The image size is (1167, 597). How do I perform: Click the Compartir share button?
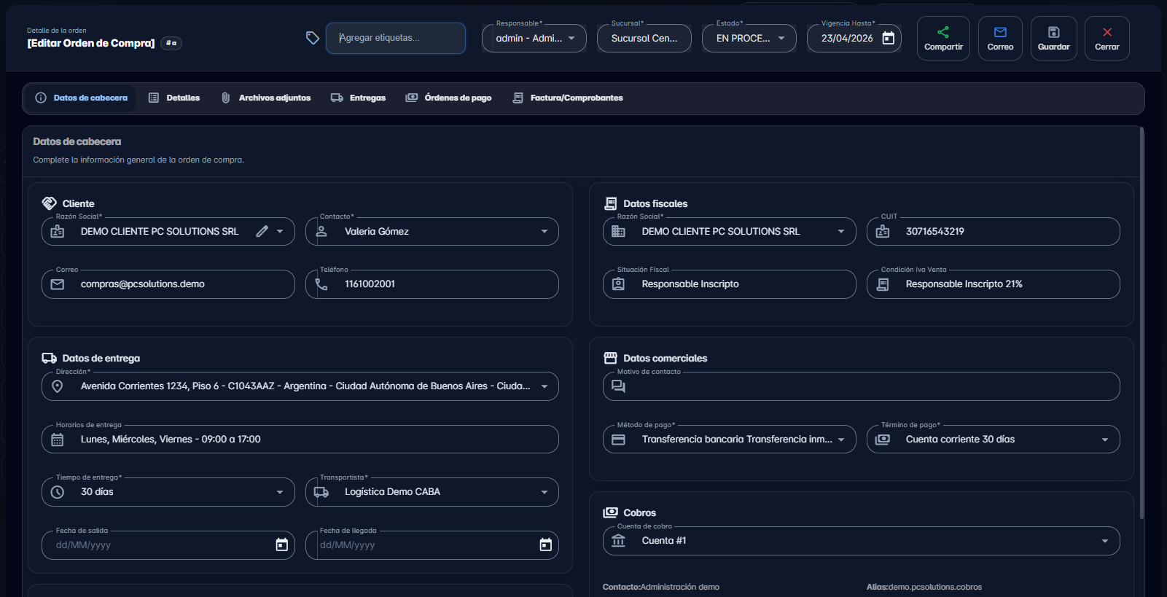pyautogui.click(x=943, y=38)
